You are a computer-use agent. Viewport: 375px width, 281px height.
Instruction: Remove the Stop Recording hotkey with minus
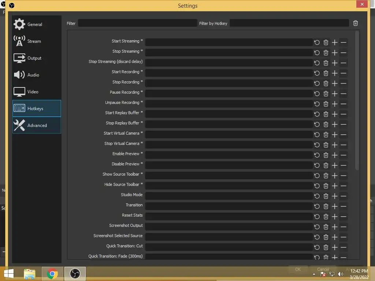point(344,84)
